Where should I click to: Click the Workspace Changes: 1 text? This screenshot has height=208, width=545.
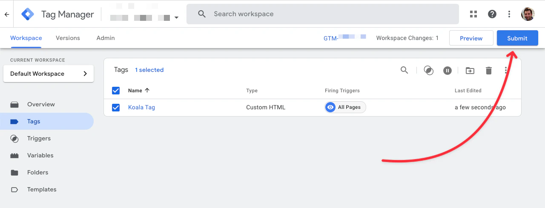click(x=407, y=38)
